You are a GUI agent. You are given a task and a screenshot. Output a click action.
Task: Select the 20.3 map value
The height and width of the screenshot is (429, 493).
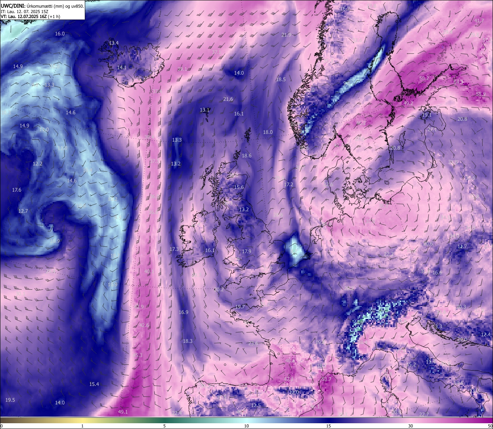[461, 307]
